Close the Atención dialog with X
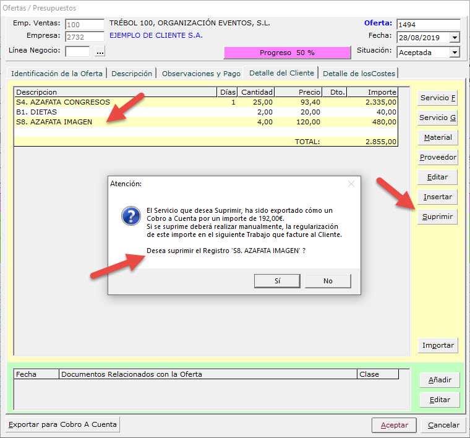The width and height of the screenshot is (470, 438). (351, 184)
